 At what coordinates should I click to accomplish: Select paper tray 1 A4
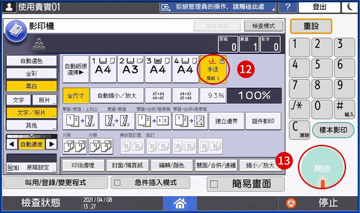[103, 69]
